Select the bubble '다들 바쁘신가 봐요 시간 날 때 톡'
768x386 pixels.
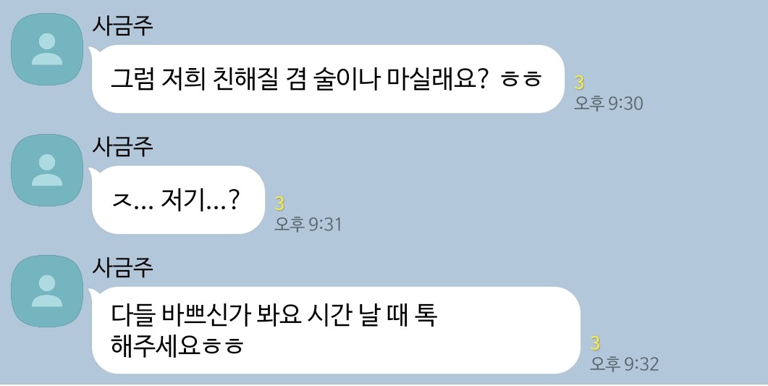336,330
